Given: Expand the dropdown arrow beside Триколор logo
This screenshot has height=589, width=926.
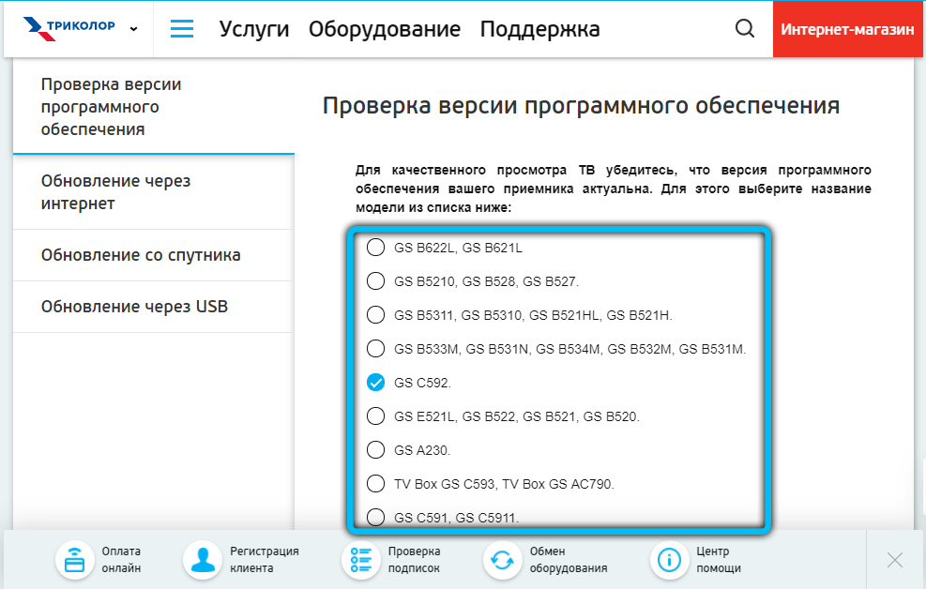Looking at the screenshot, I should (x=133, y=29).
